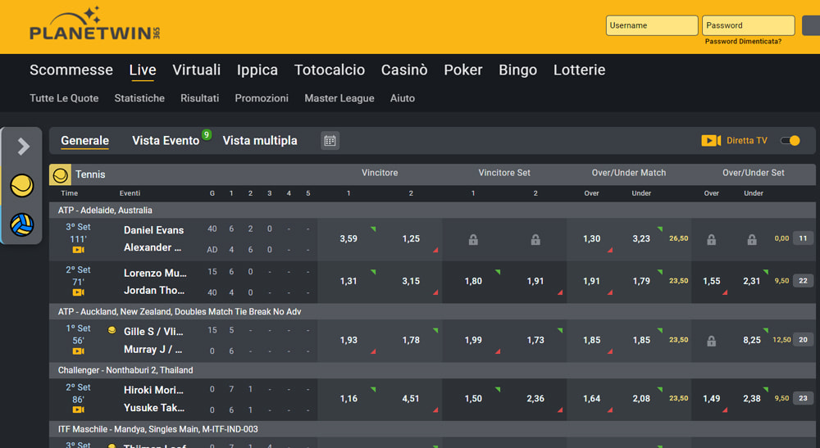Select Under Match 3,23 for Daniel Evans
820x448 pixels.
point(641,238)
